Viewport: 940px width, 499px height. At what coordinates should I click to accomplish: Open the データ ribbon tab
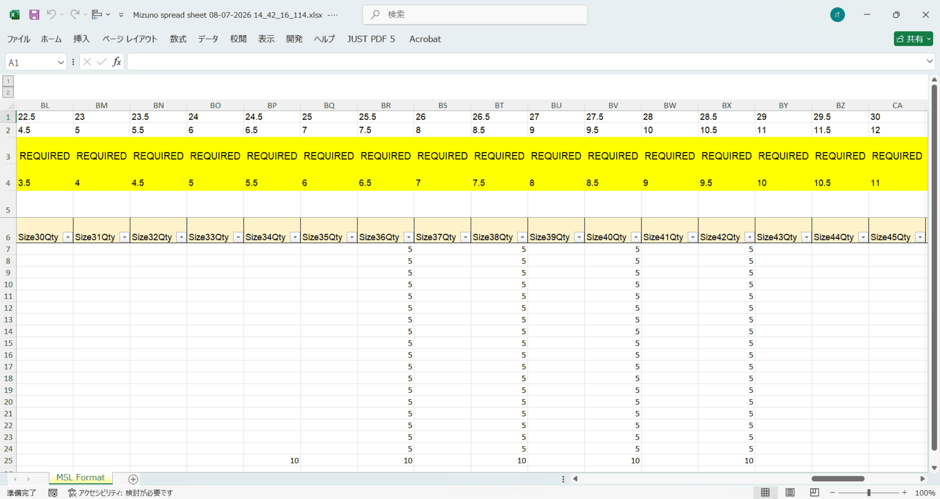click(x=208, y=39)
